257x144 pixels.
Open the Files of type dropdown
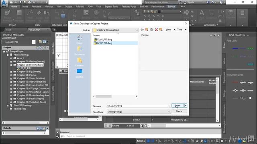coord(139,112)
